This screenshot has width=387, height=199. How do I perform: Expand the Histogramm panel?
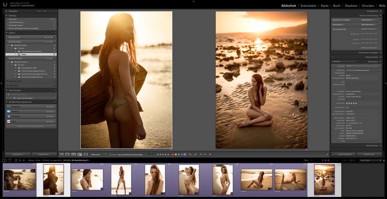click(381, 11)
